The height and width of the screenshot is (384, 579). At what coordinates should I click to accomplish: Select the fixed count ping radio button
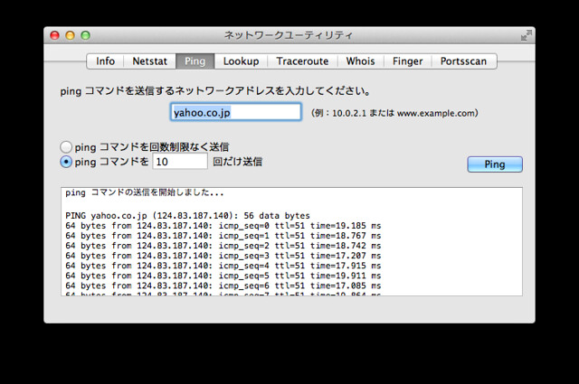point(66,162)
